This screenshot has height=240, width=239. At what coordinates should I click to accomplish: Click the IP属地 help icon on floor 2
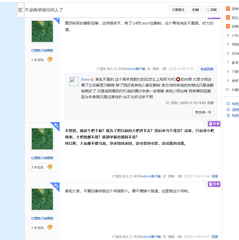[x=116, y=69]
